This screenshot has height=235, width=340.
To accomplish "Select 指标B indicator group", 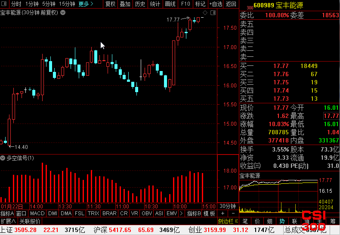I will coord(194,213).
